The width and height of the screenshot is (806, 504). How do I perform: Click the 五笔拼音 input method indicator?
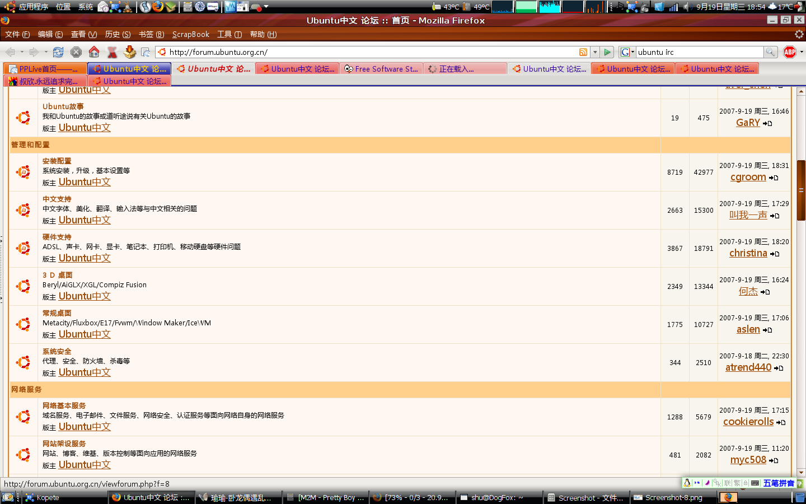[779, 483]
